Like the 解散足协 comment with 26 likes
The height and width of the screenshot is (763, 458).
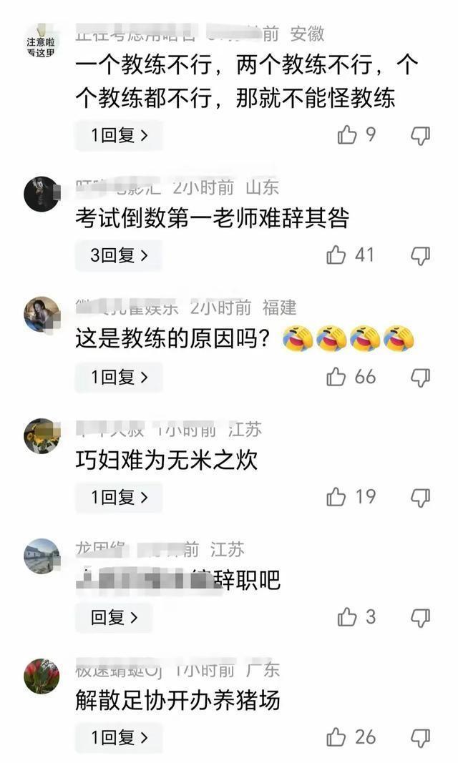[336, 737]
